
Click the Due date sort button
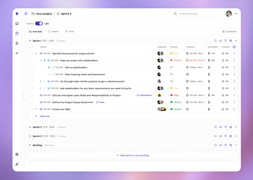click(35, 32)
